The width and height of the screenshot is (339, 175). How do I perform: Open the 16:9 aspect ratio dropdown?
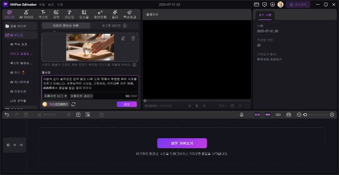[222, 106]
